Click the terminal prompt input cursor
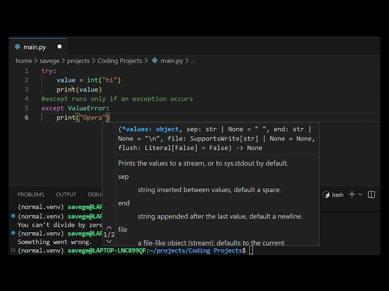The width and height of the screenshot is (389, 291). (x=251, y=250)
